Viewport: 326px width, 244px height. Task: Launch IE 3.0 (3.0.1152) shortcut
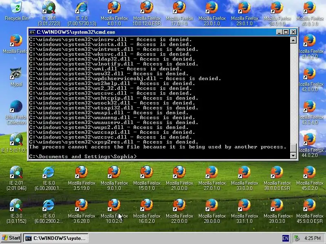pyautogui.click(x=16, y=211)
